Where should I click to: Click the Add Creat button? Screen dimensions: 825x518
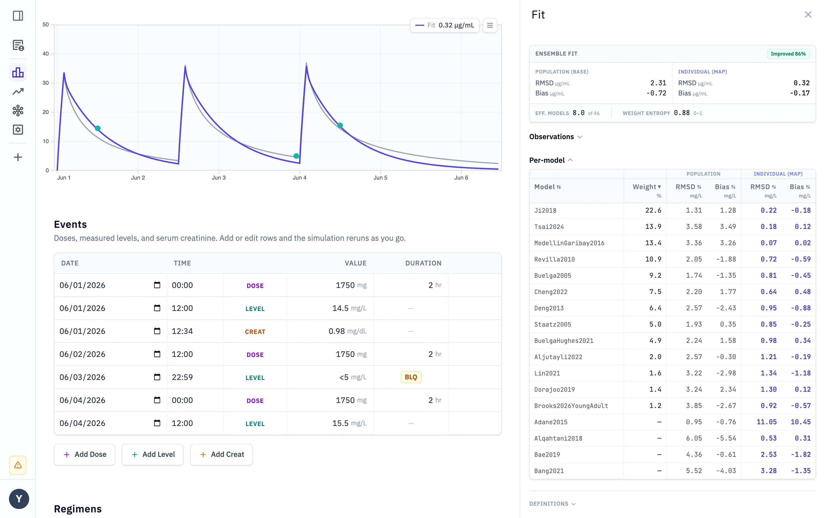[221, 454]
